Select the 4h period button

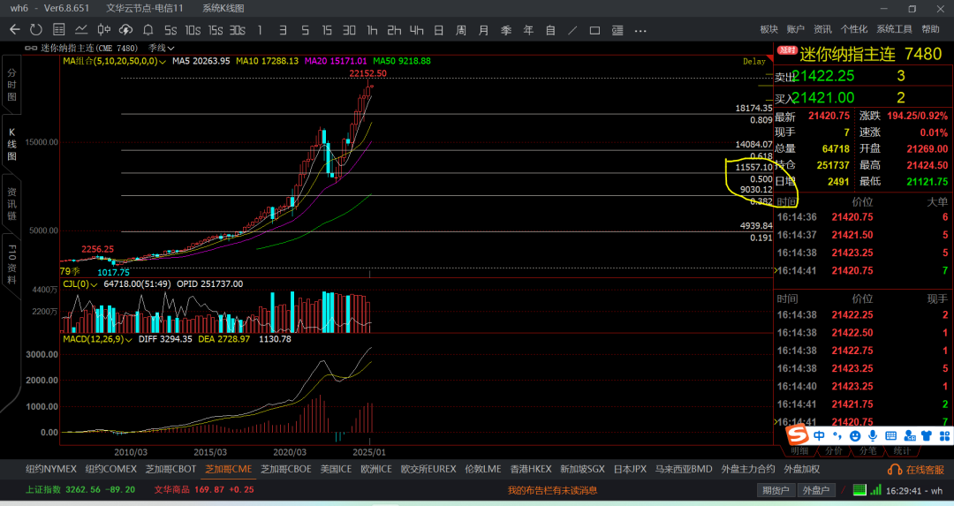tap(417, 30)
